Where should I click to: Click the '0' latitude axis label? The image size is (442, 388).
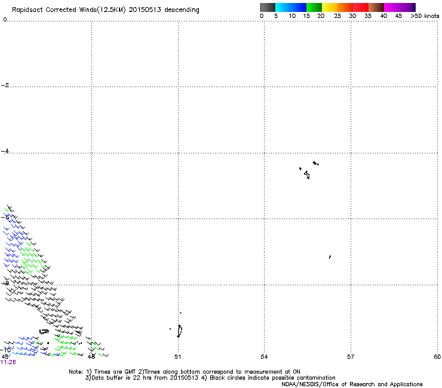tap(5, 20)
